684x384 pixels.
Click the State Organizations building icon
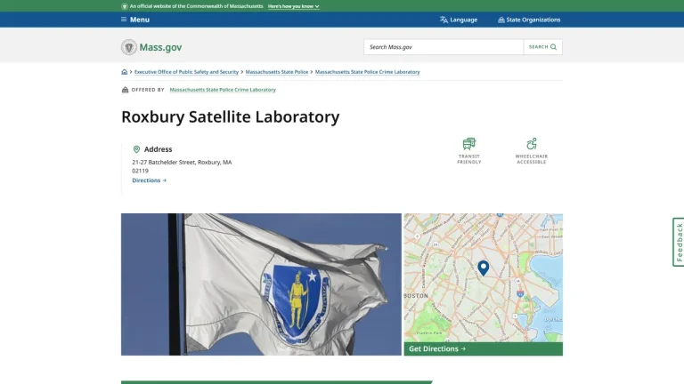click(501, 20)
